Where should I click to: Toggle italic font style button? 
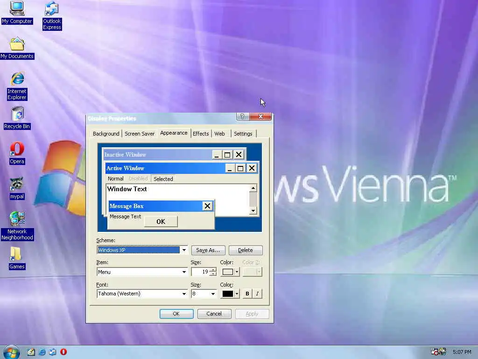[257, 294]
